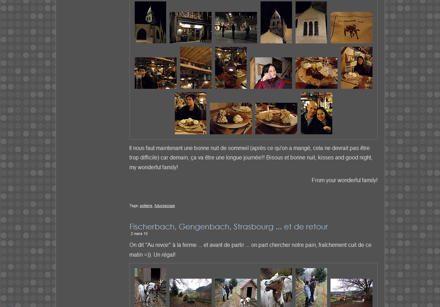This screenshot has height=307, width=440.
Task: Open the farm village with bare tree photo
Action: (351, 293)
